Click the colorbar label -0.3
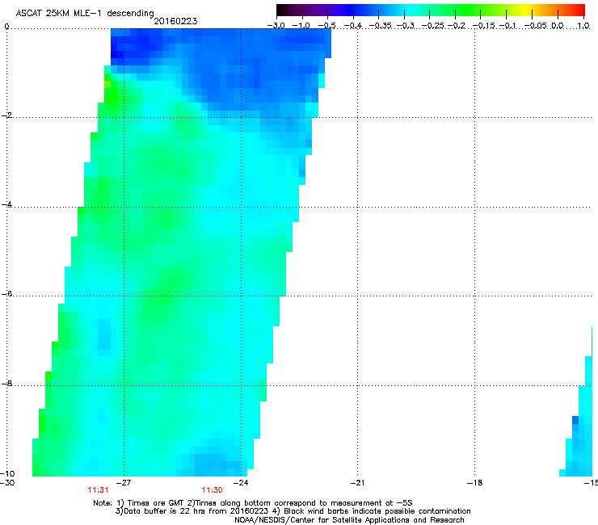598x525 pixels. (406, 26)
